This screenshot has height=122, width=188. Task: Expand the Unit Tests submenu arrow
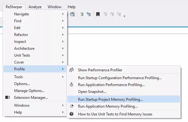(63, 55)
